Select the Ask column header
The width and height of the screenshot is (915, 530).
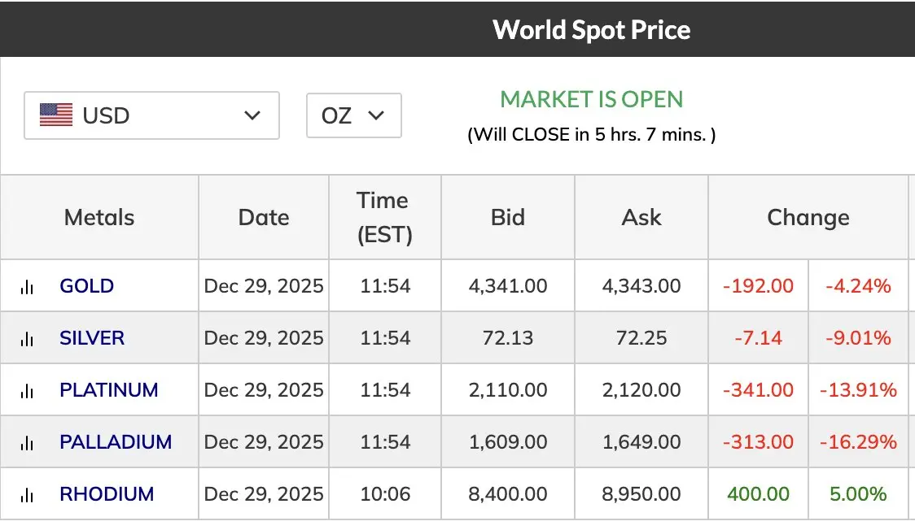(x=641, y=218)
